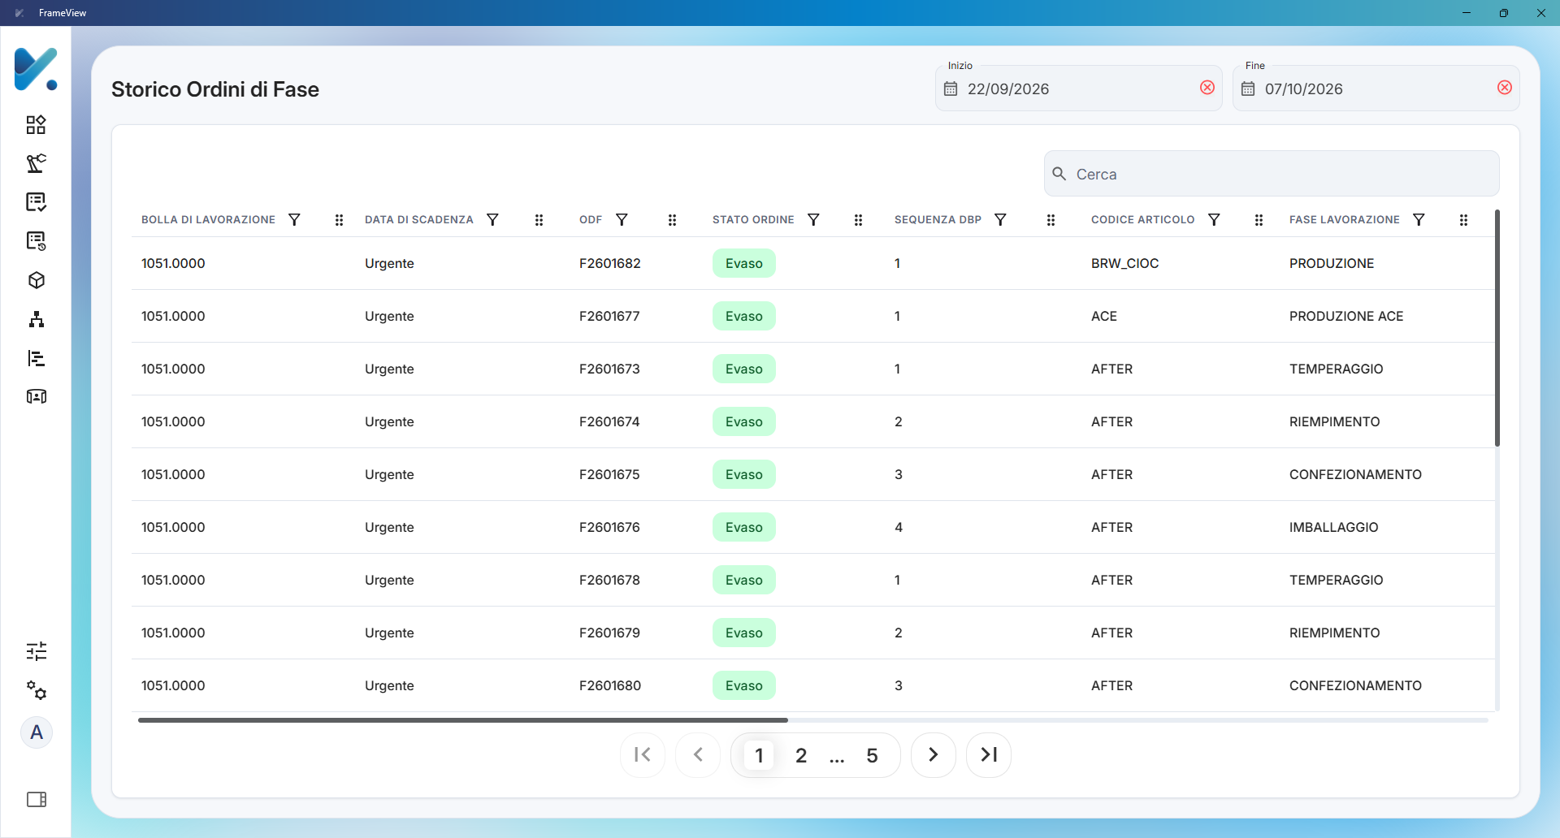Click the Cerca search field

1272,174
